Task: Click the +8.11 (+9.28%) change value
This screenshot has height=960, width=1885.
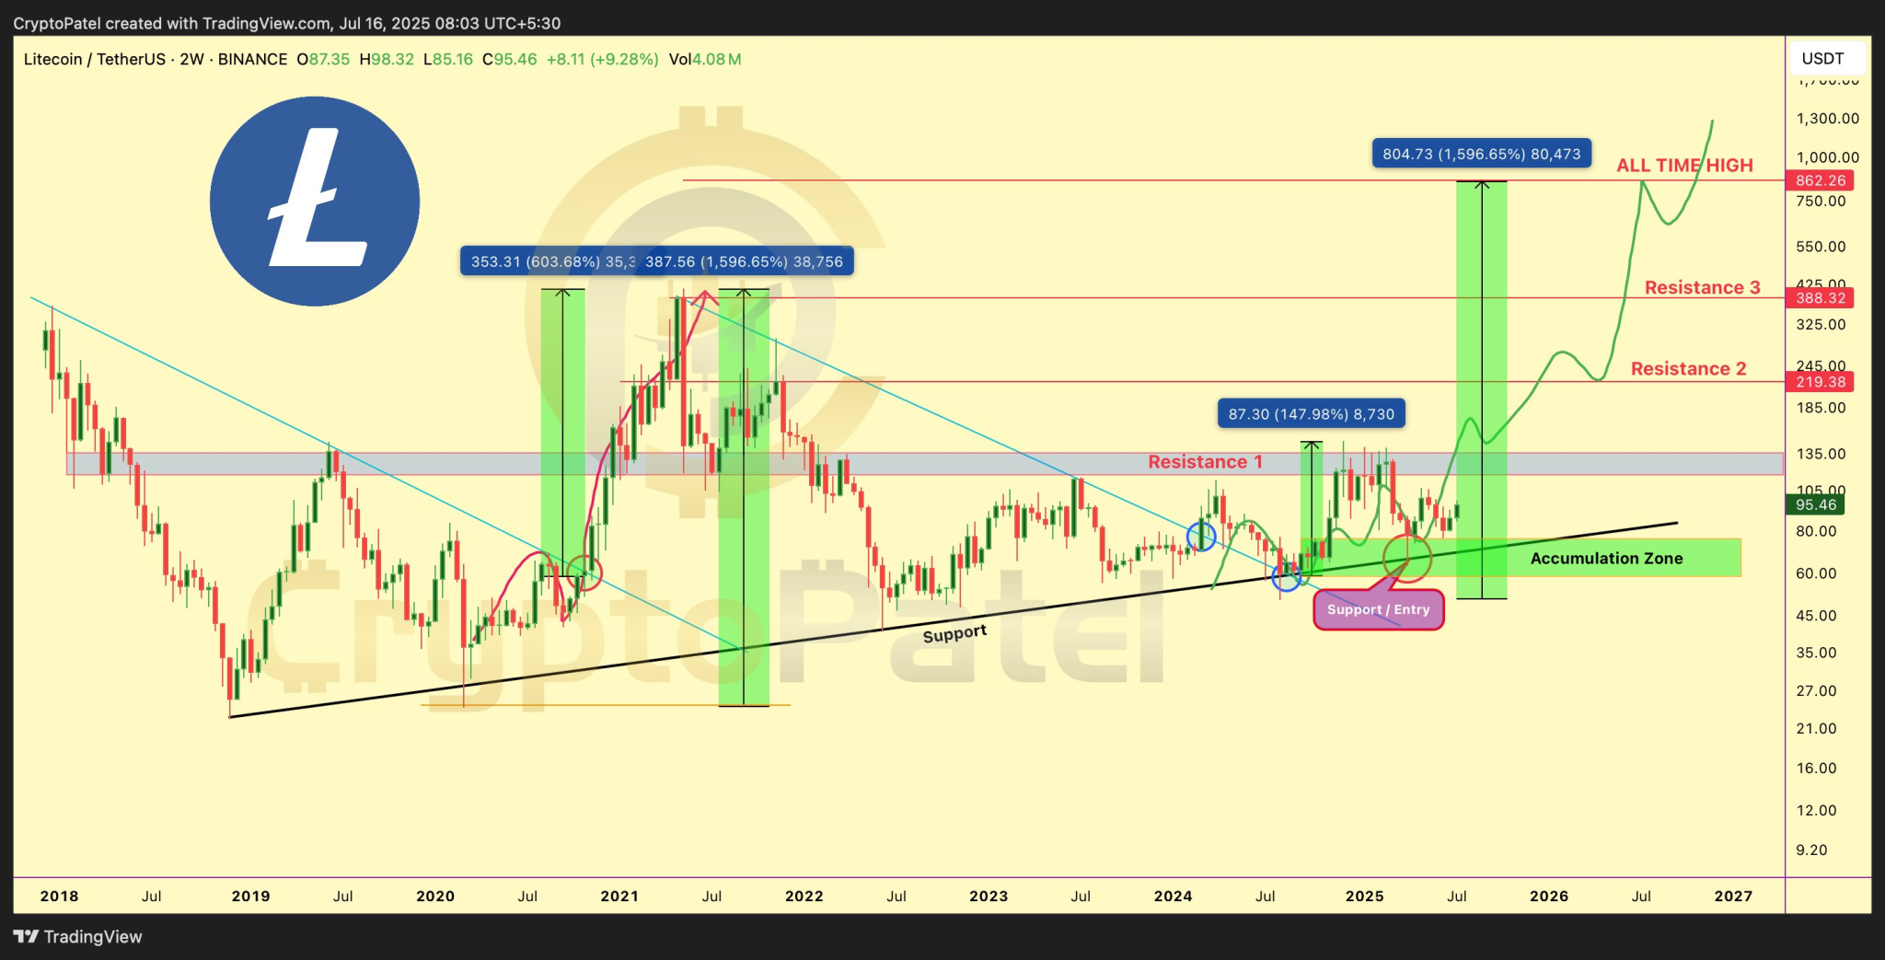Action: click(602, 59)
